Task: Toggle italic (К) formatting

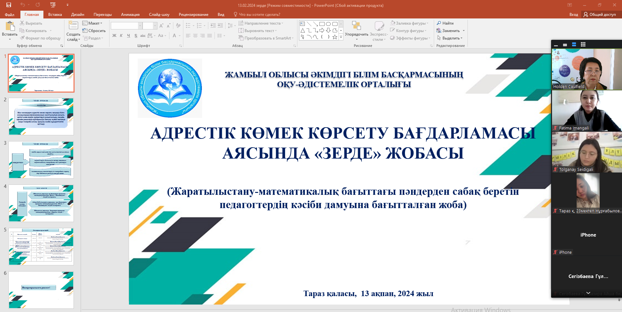Action: (x=121, y=36)
